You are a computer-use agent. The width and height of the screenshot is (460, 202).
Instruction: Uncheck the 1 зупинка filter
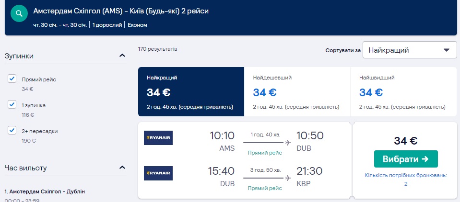tap(12, 105)
